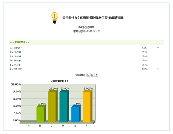Select answer row B 19-28岁
The width and height of the screenshot is (173, 134).
click(x=87, y=52)
